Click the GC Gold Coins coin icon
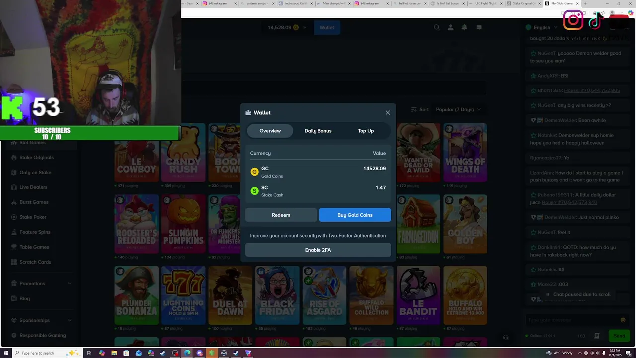Viewport: 636px width, 358px height. click(254, 172)
